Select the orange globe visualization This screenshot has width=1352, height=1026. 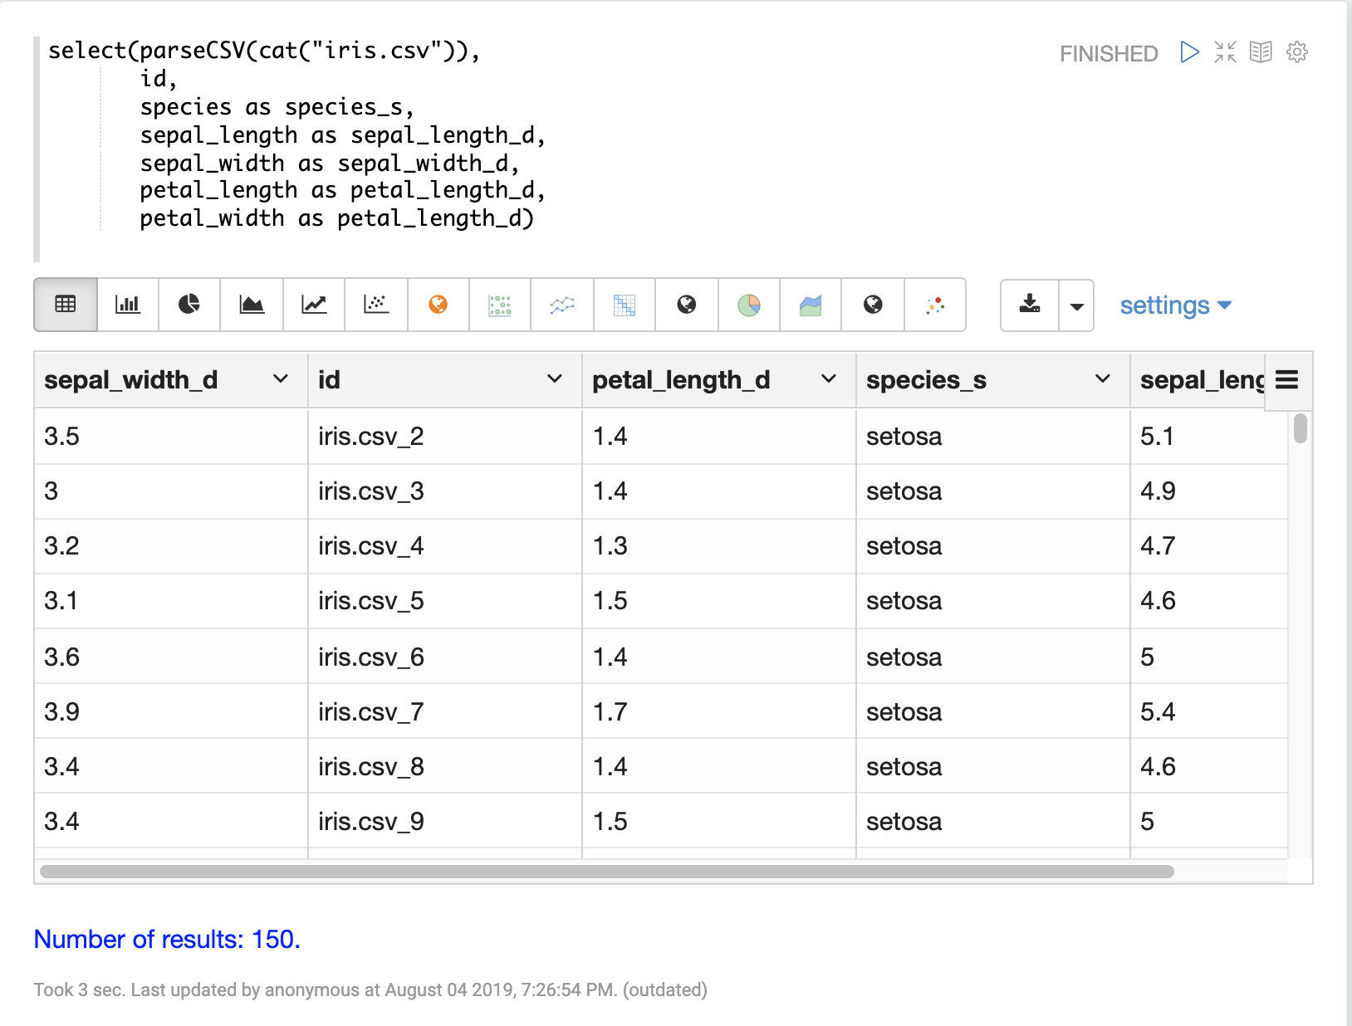coord(438,305)
